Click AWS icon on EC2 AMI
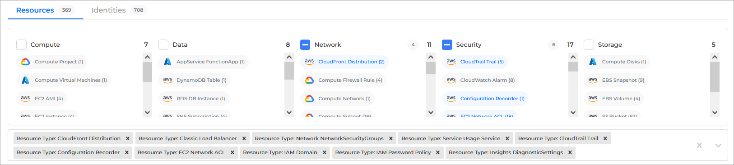 click(x=26, y=98)
